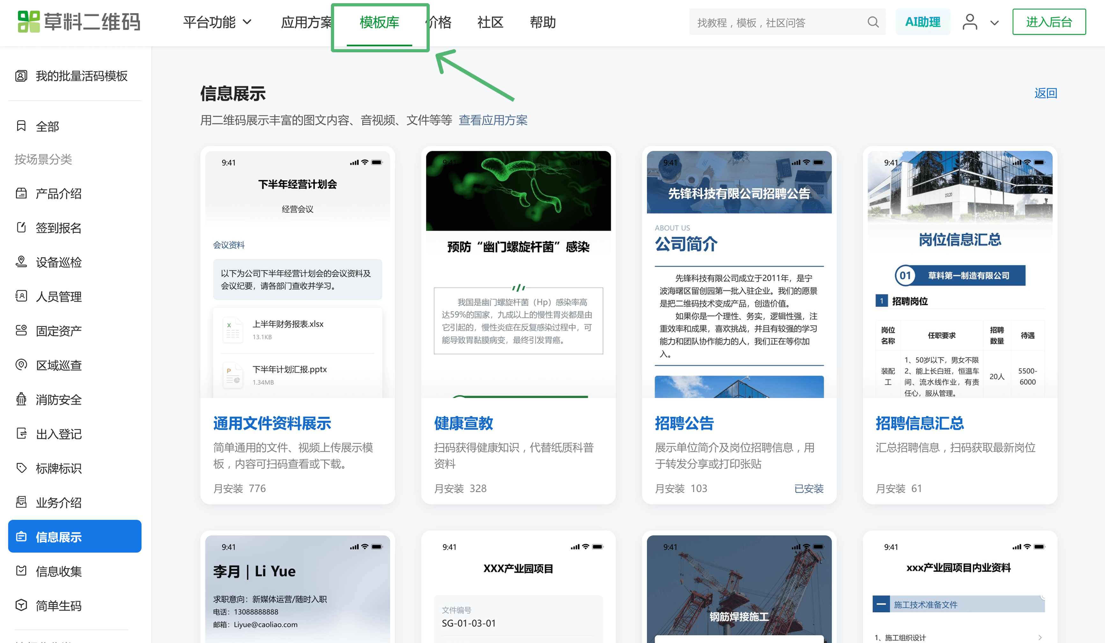Click the 下半年计划汇报.pptx file icon
The width and height of the screenshot is (1105, 643).
(233, 375)
